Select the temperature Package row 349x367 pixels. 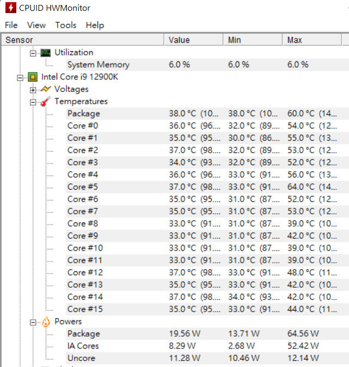coord(207,114)
